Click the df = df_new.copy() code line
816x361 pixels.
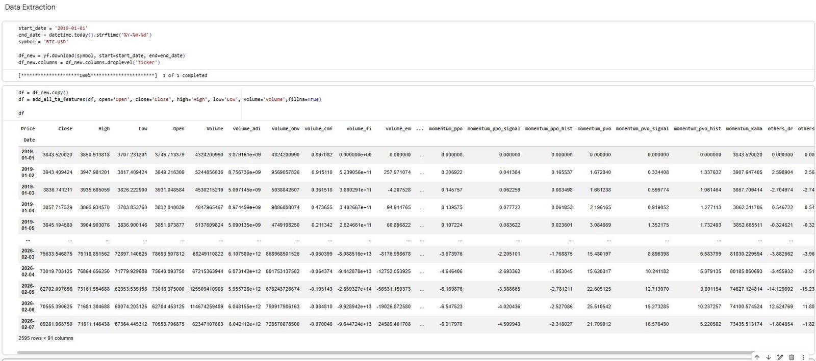point(43,93)
